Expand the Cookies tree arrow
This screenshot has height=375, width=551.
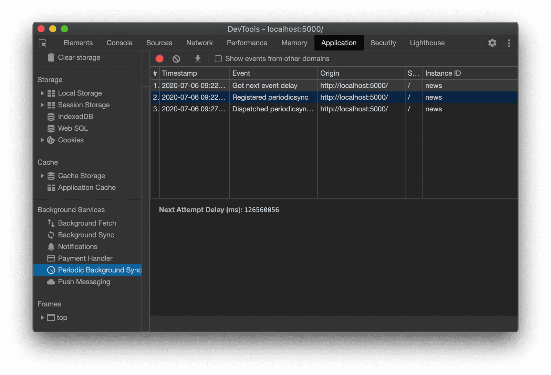pos(42,140)
